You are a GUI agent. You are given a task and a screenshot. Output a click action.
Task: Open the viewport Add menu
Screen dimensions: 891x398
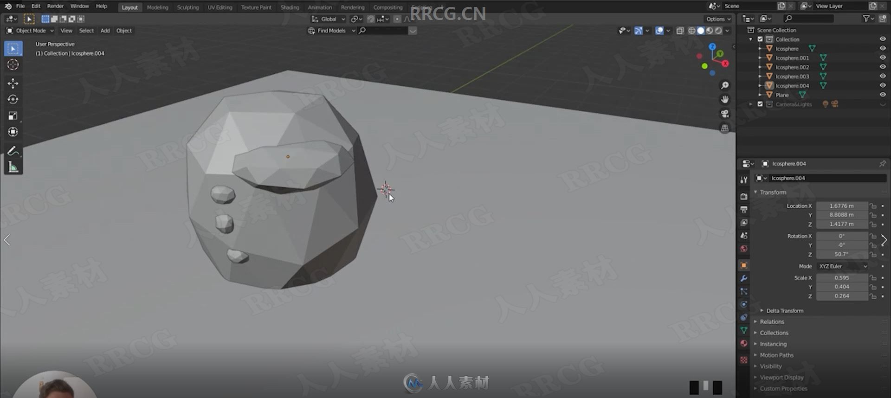pos(105,31)
